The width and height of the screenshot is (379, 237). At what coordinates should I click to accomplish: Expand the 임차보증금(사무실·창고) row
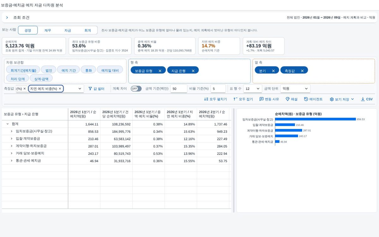(x=12, y=131)
